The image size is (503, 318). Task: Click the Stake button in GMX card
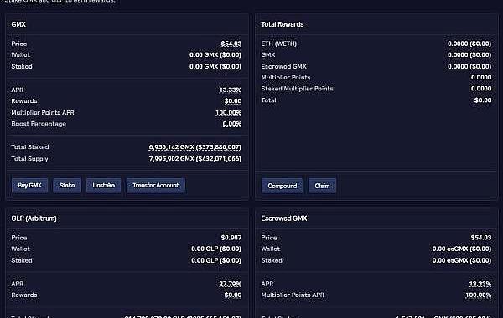pos(67,186)
